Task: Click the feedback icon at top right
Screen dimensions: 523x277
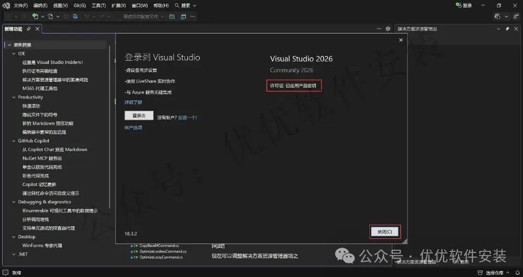Action: 516,16
